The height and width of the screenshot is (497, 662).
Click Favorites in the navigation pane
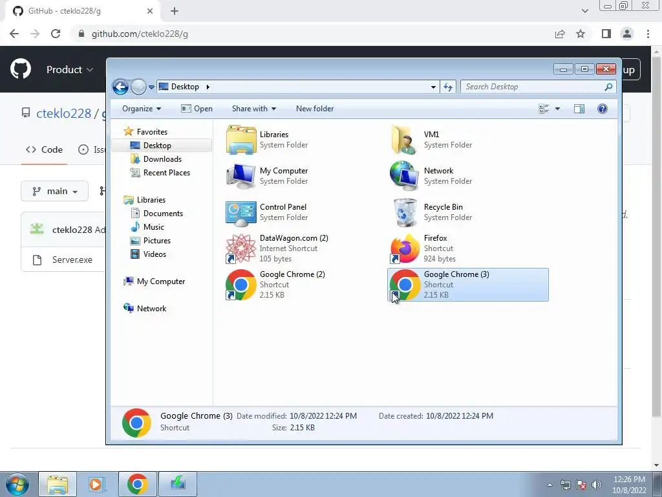point(145,132)
